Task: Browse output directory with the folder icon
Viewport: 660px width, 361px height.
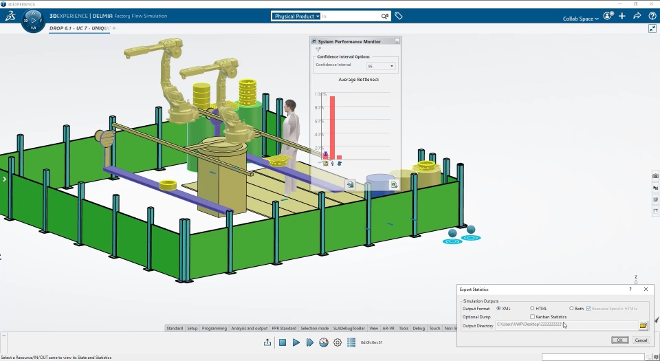Action: pos(643,325)
